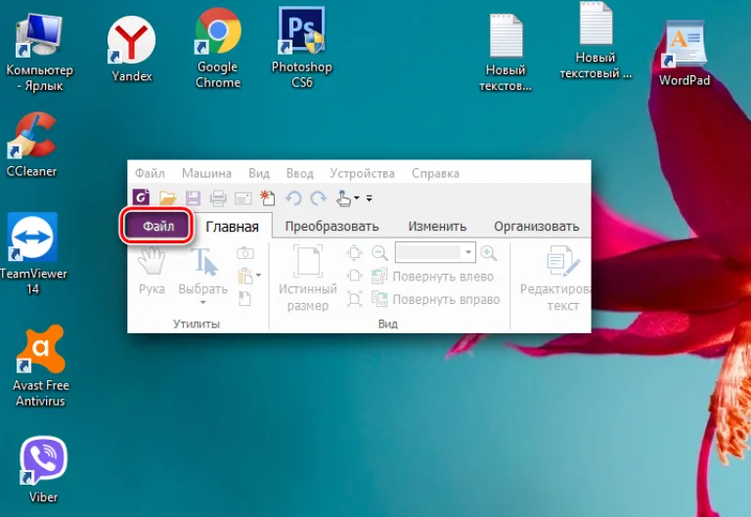Open the Машина menu
Viewport: 751px width, 517px height.
pyautogui.click(x=206, y=173)
